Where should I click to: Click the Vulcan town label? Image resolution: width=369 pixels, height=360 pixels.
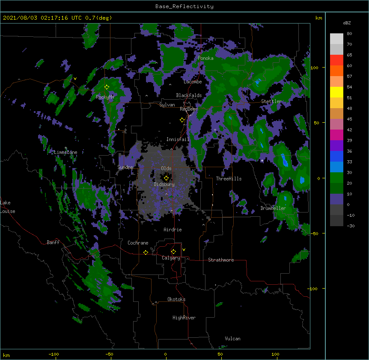(232, 339)
